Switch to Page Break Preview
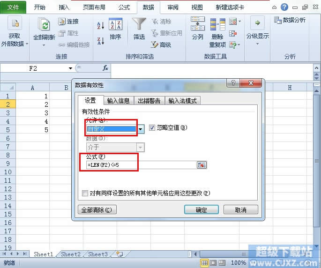 click(222, 263)
